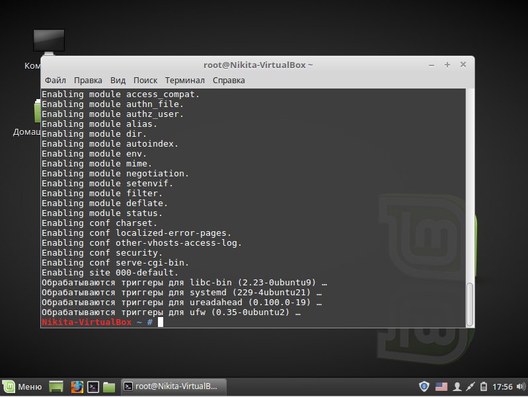Open the Mint Меню launcher
Viewport: 528px width, 397px height.
coord(22,386)
